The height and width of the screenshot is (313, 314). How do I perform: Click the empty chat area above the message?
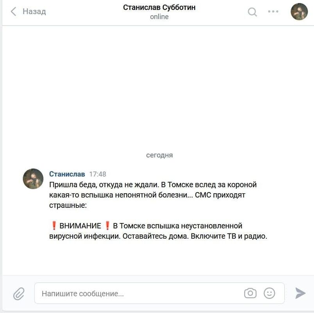pyautogui.click(x=158, y=88)
